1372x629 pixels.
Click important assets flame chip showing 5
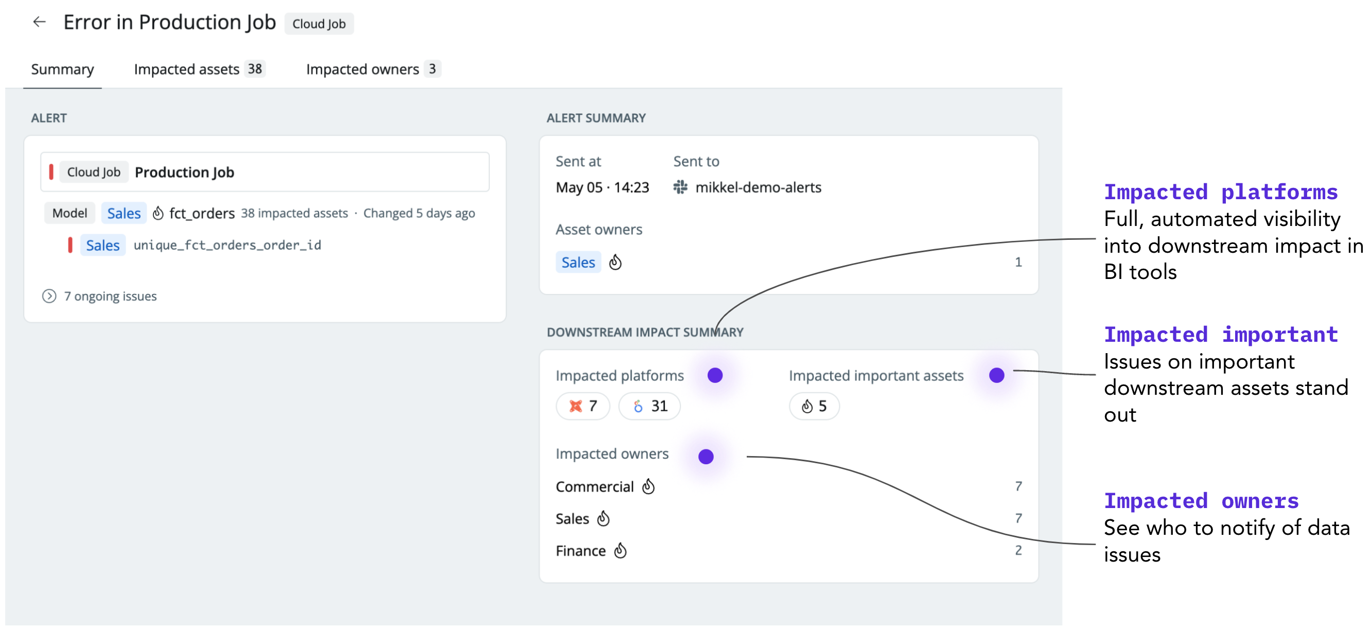click(814, 406)
